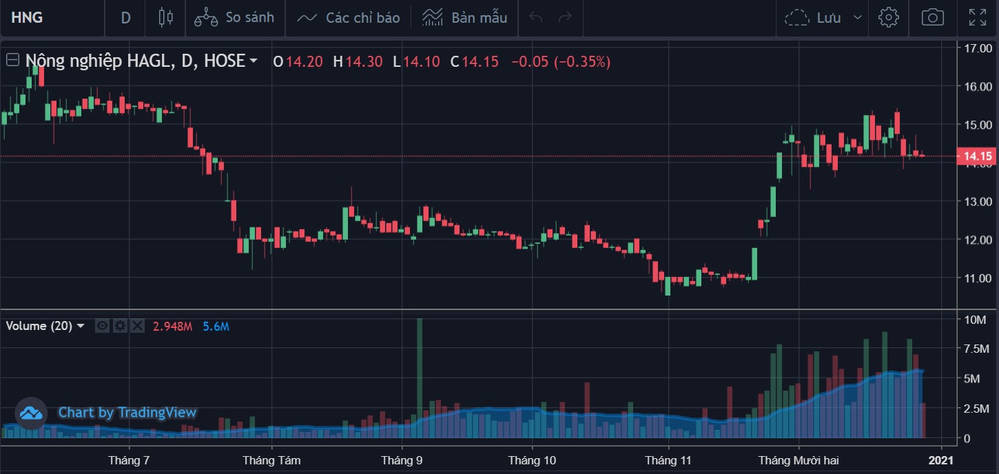Click the Tháng 9 time axis label
The image size is (999, 474).
point(402,460)
